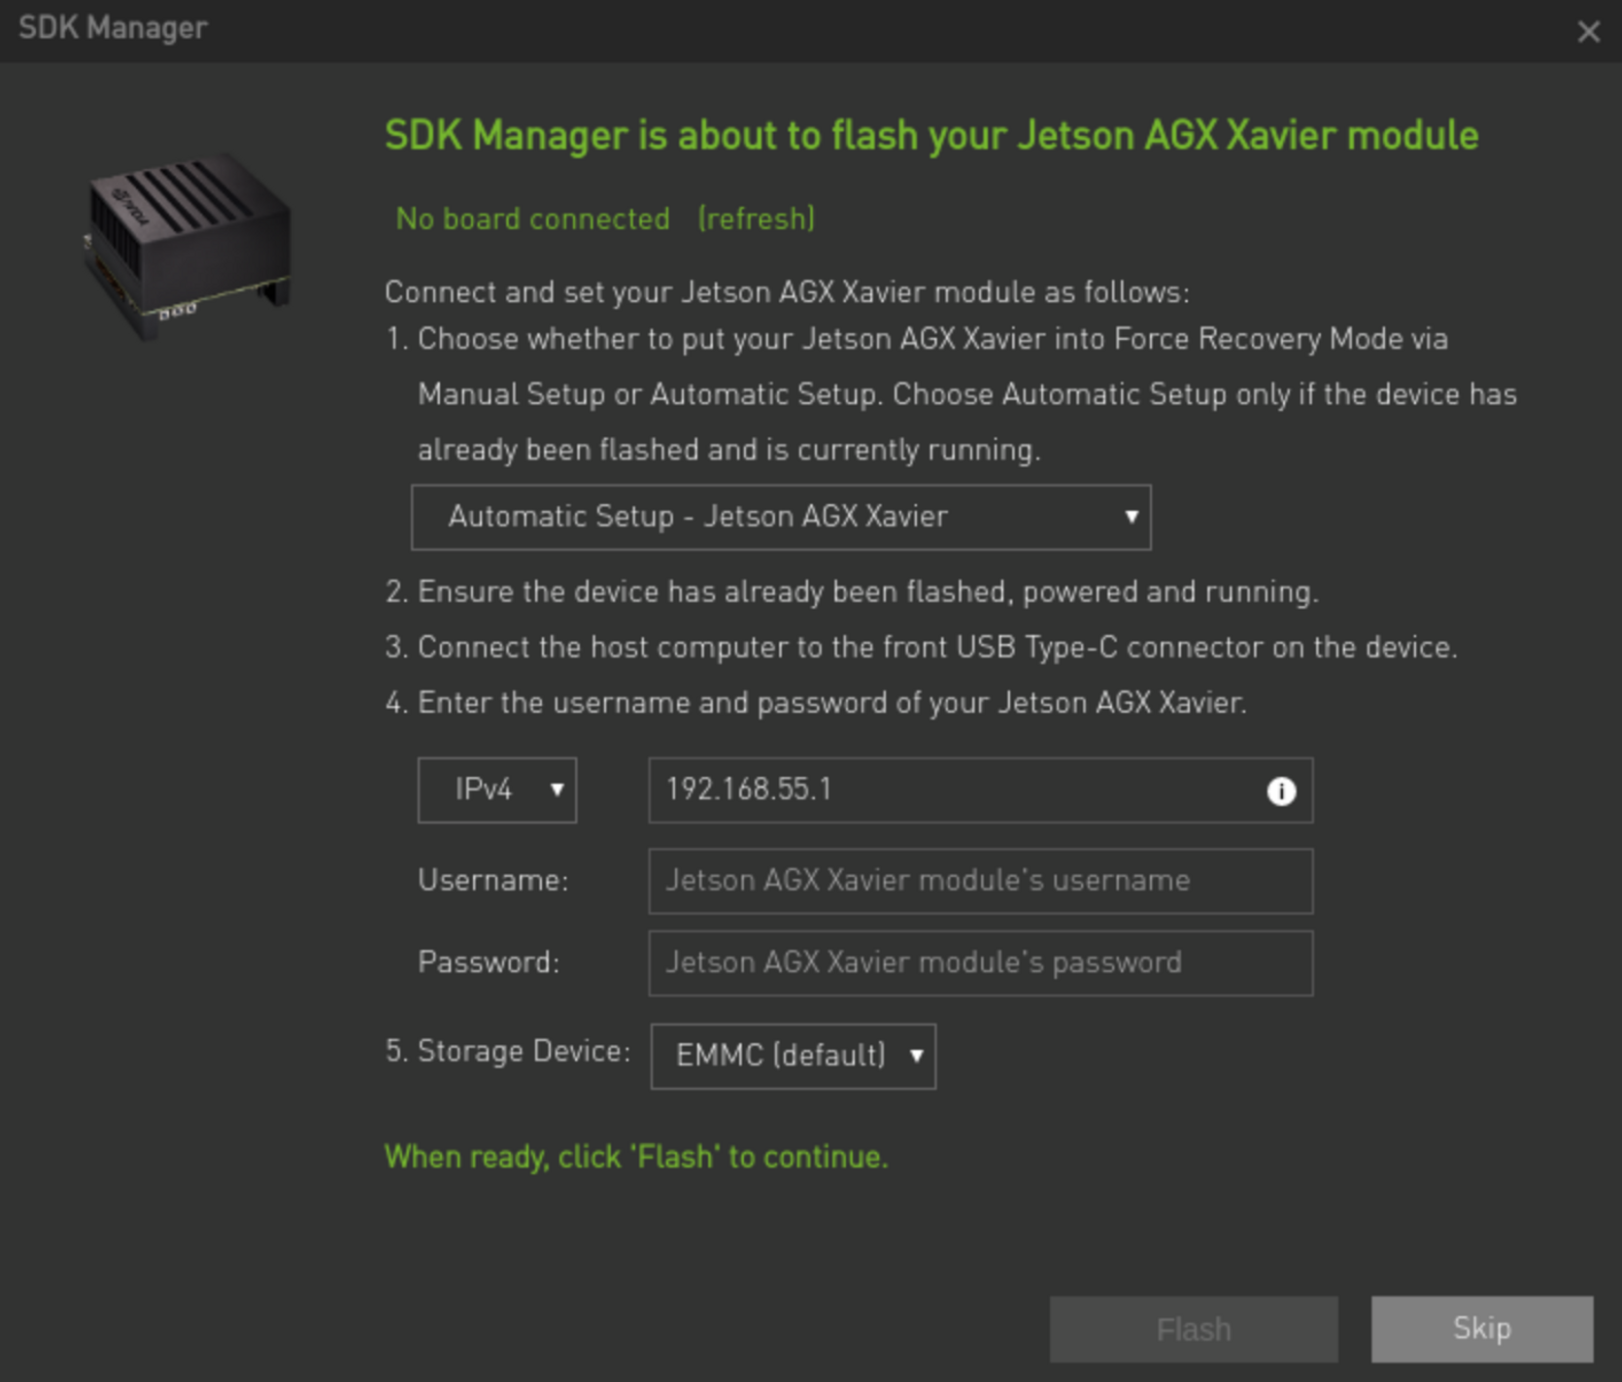Screen dimensions: 1622x1382
Task: Click step 2 text 'Ensure the device has already been flashed'
Action: click(x=852, y=592)
